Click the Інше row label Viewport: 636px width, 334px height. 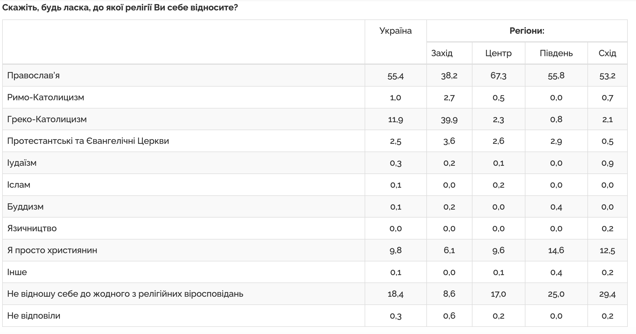coord(17,272)
